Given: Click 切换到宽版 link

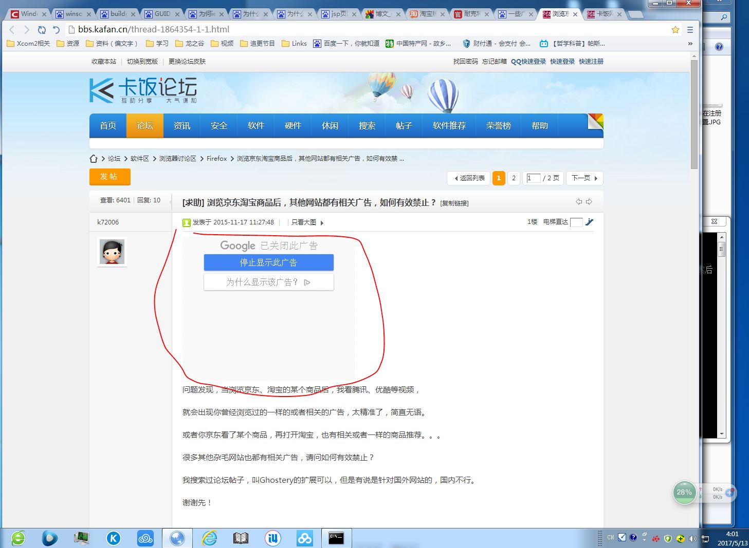Looking at the screenshot, I should pos(142,62).
